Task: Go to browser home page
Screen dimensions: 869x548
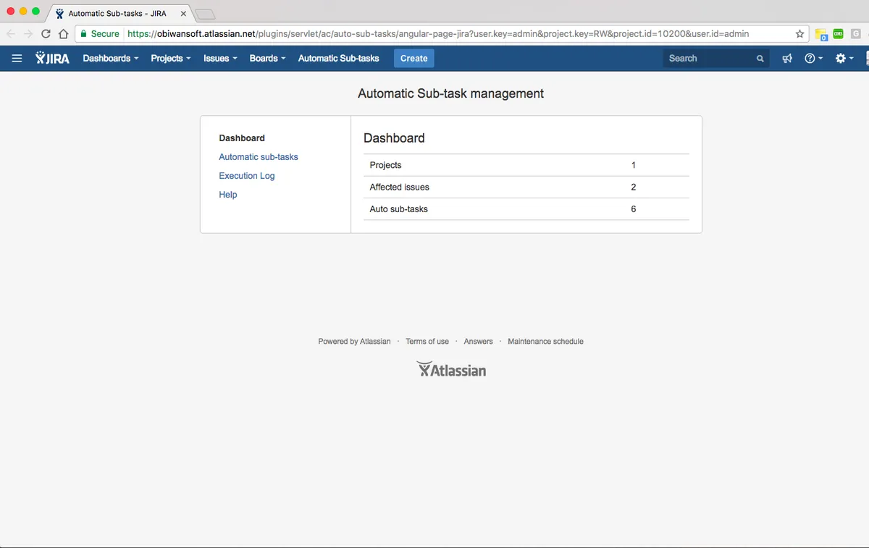Action: (x=63, y=33)
